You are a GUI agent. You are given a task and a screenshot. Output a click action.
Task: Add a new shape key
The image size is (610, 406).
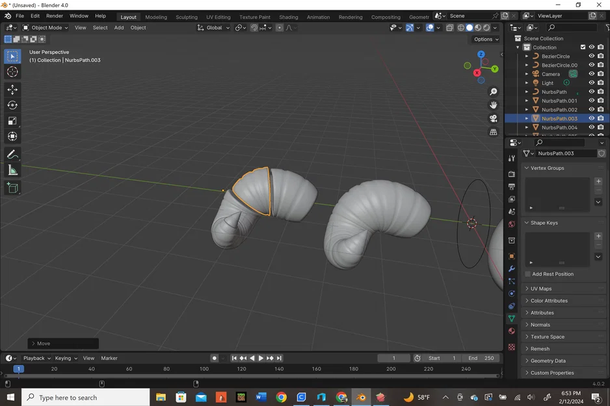pos(598,236)
